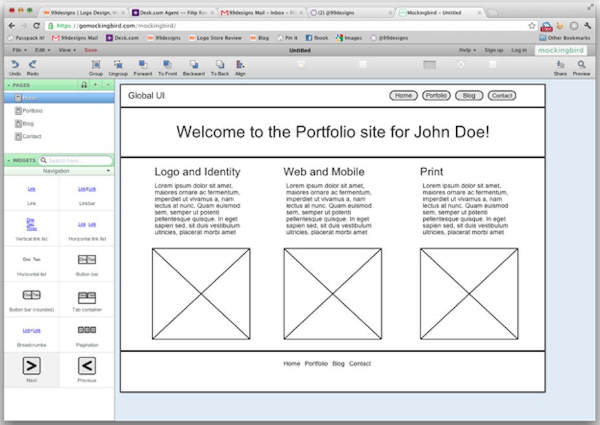Open Preview with magnifier icon
Image resolution: width=600 pixels, height=425 pixels.
(581, 64)
